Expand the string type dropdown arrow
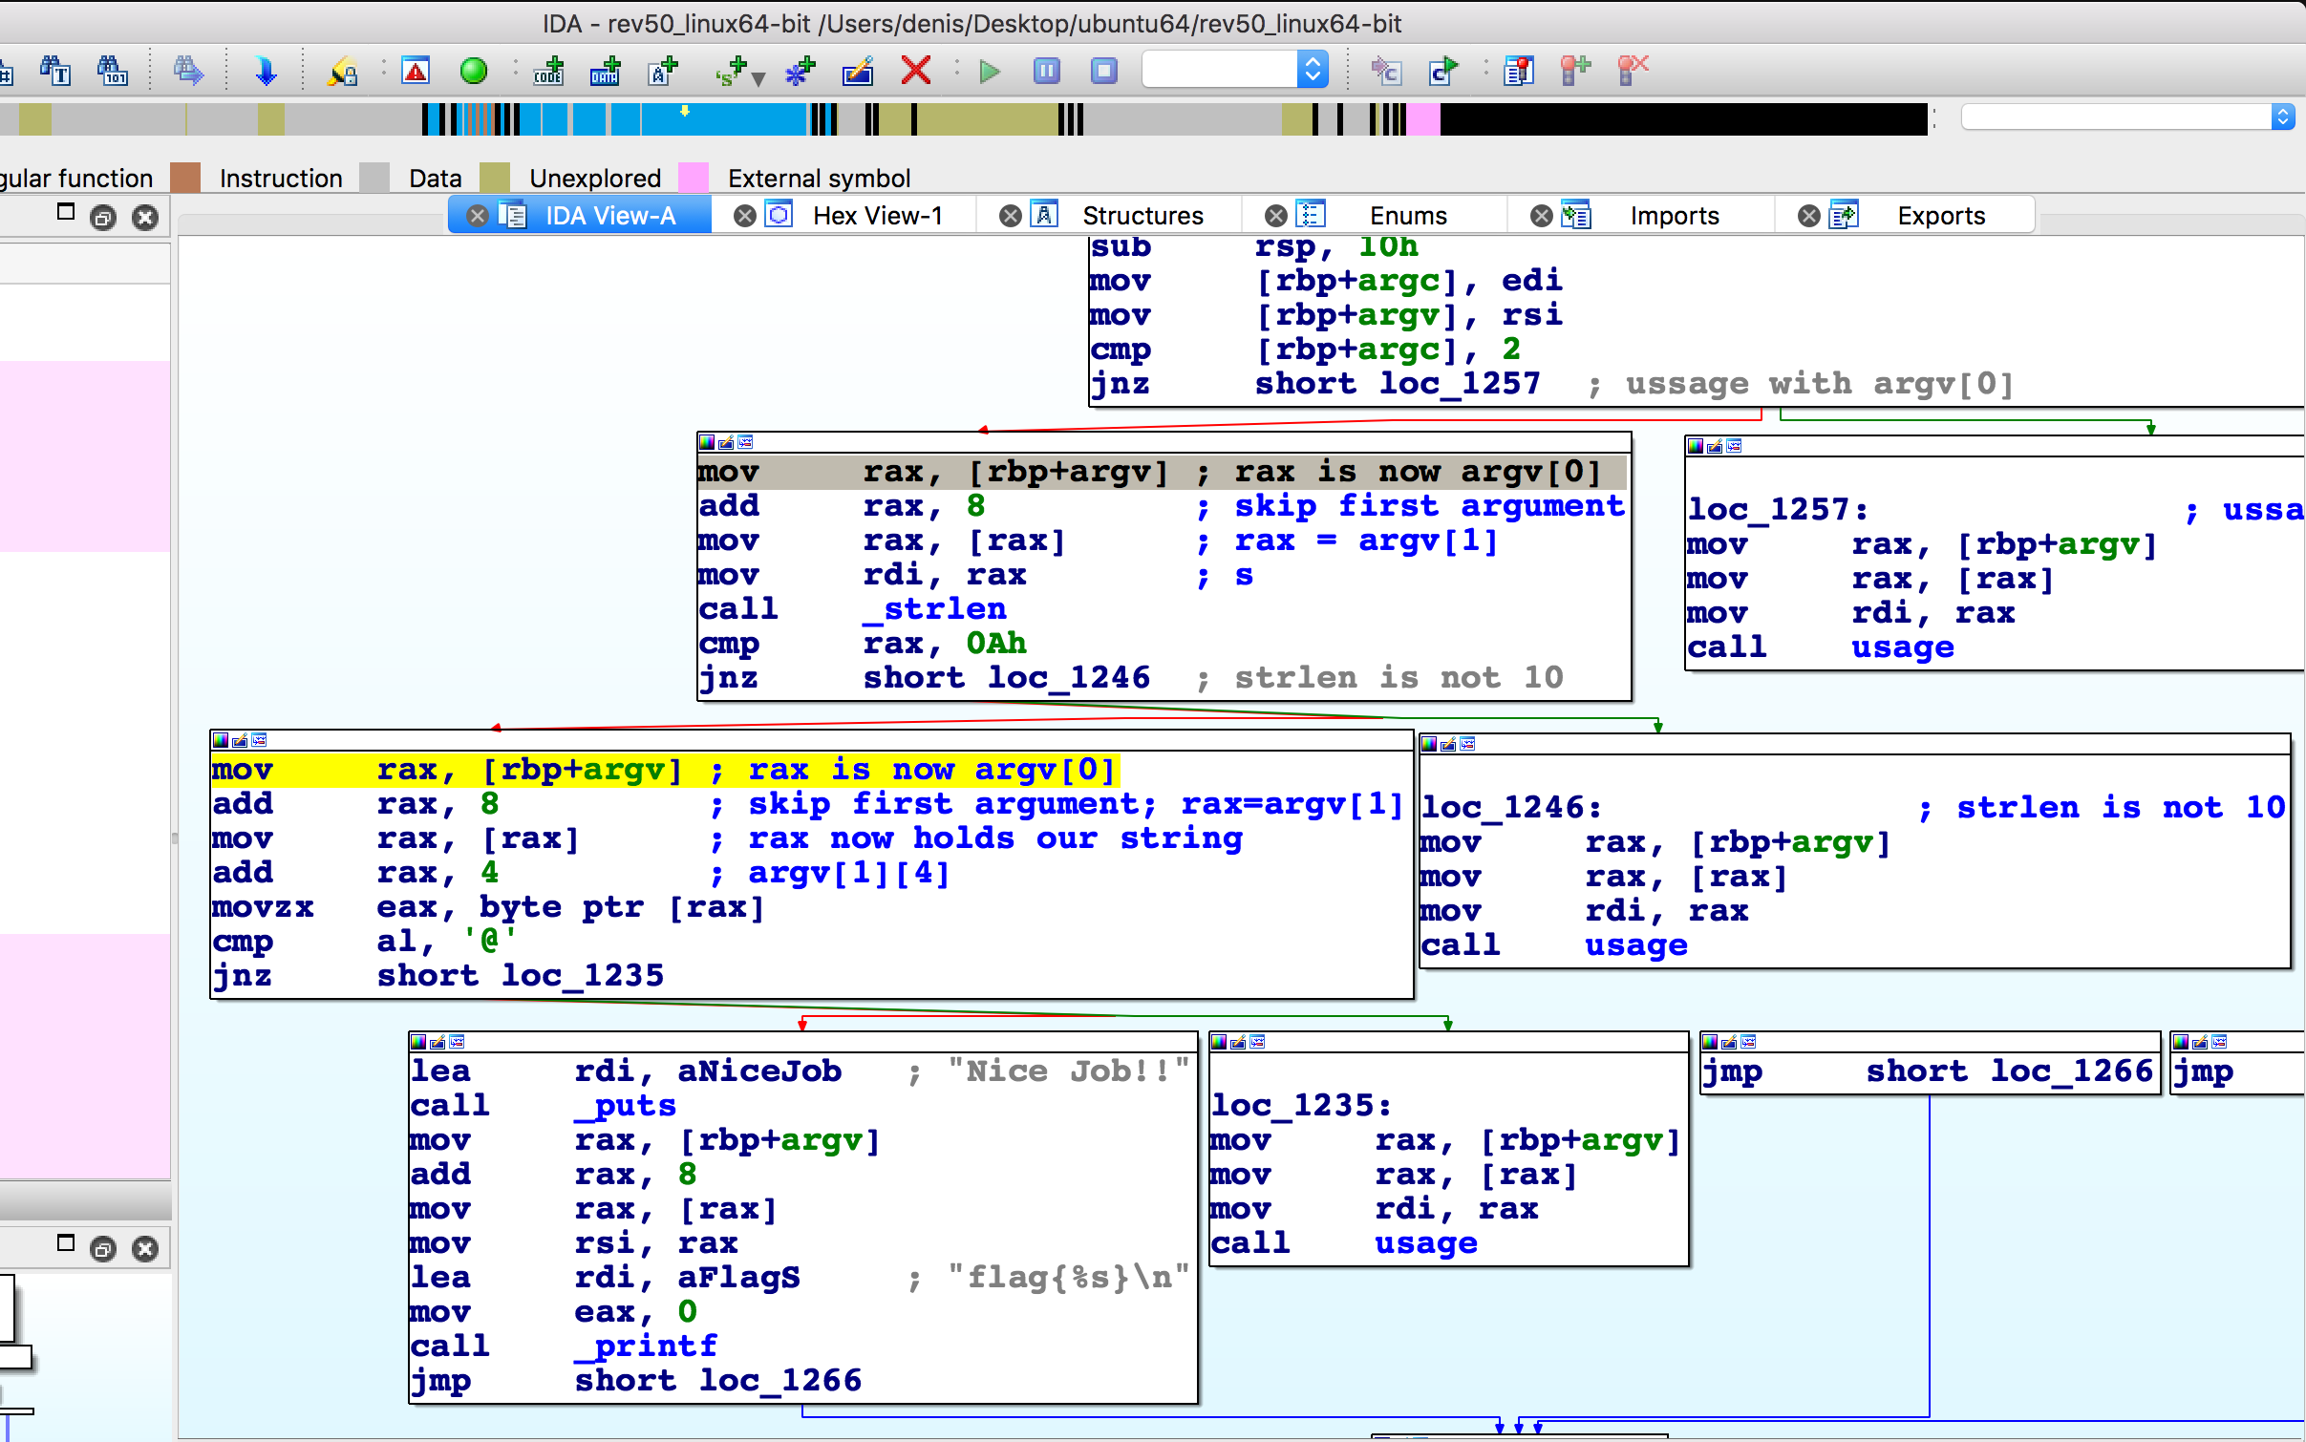Screen dimensions: 2306x1442 tap(758, 78)
